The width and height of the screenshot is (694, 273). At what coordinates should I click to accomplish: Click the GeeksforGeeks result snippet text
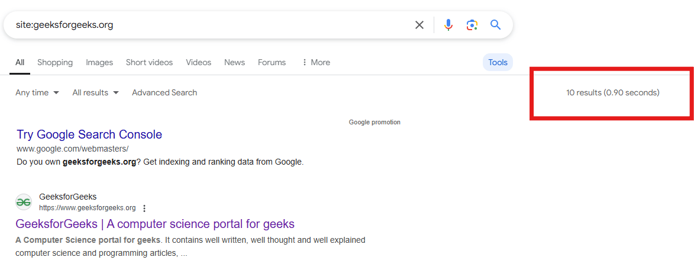pyautogui.click(x=191, y=247)
